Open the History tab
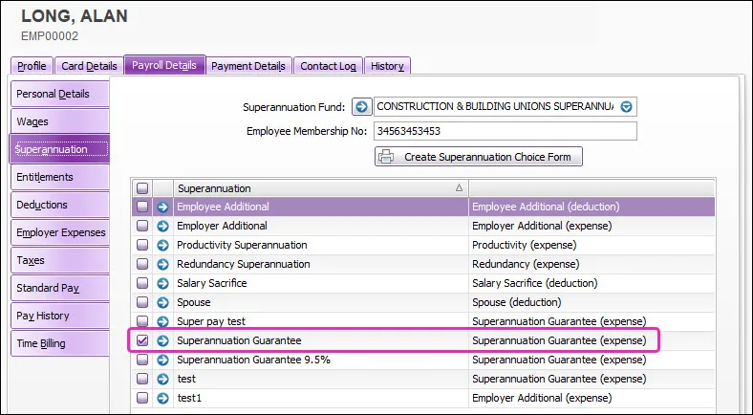 click(x=387, y=66)
